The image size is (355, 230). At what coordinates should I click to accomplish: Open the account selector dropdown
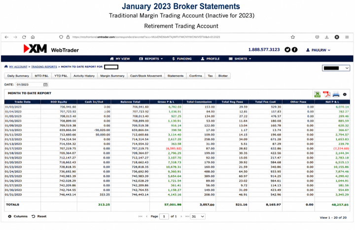(x=336, y=68)
